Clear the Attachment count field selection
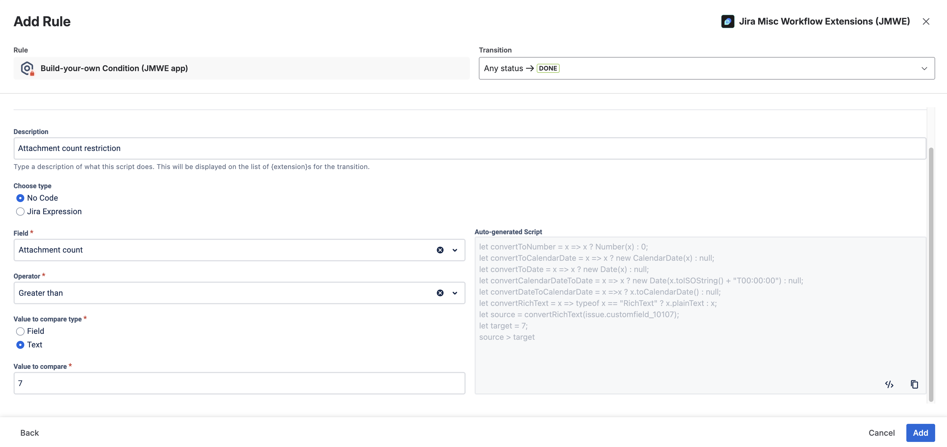947x447 pixels. click(440, 250)
